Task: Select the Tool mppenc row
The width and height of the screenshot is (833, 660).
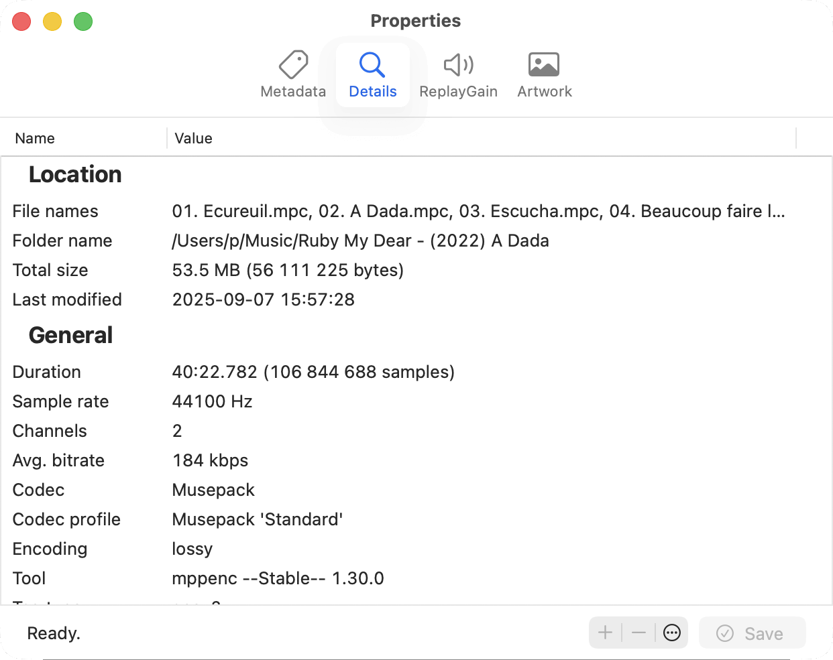Action: 30,578
